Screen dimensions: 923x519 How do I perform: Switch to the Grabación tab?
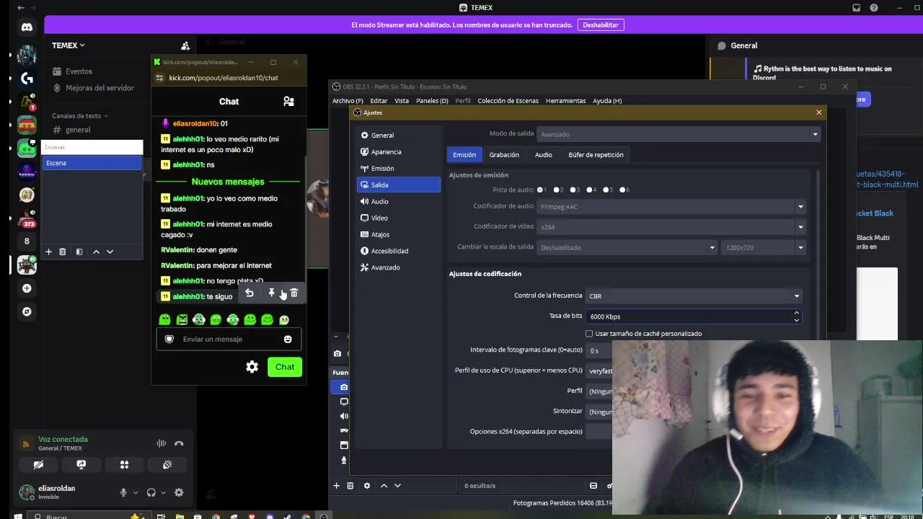(x=504, y=155)
